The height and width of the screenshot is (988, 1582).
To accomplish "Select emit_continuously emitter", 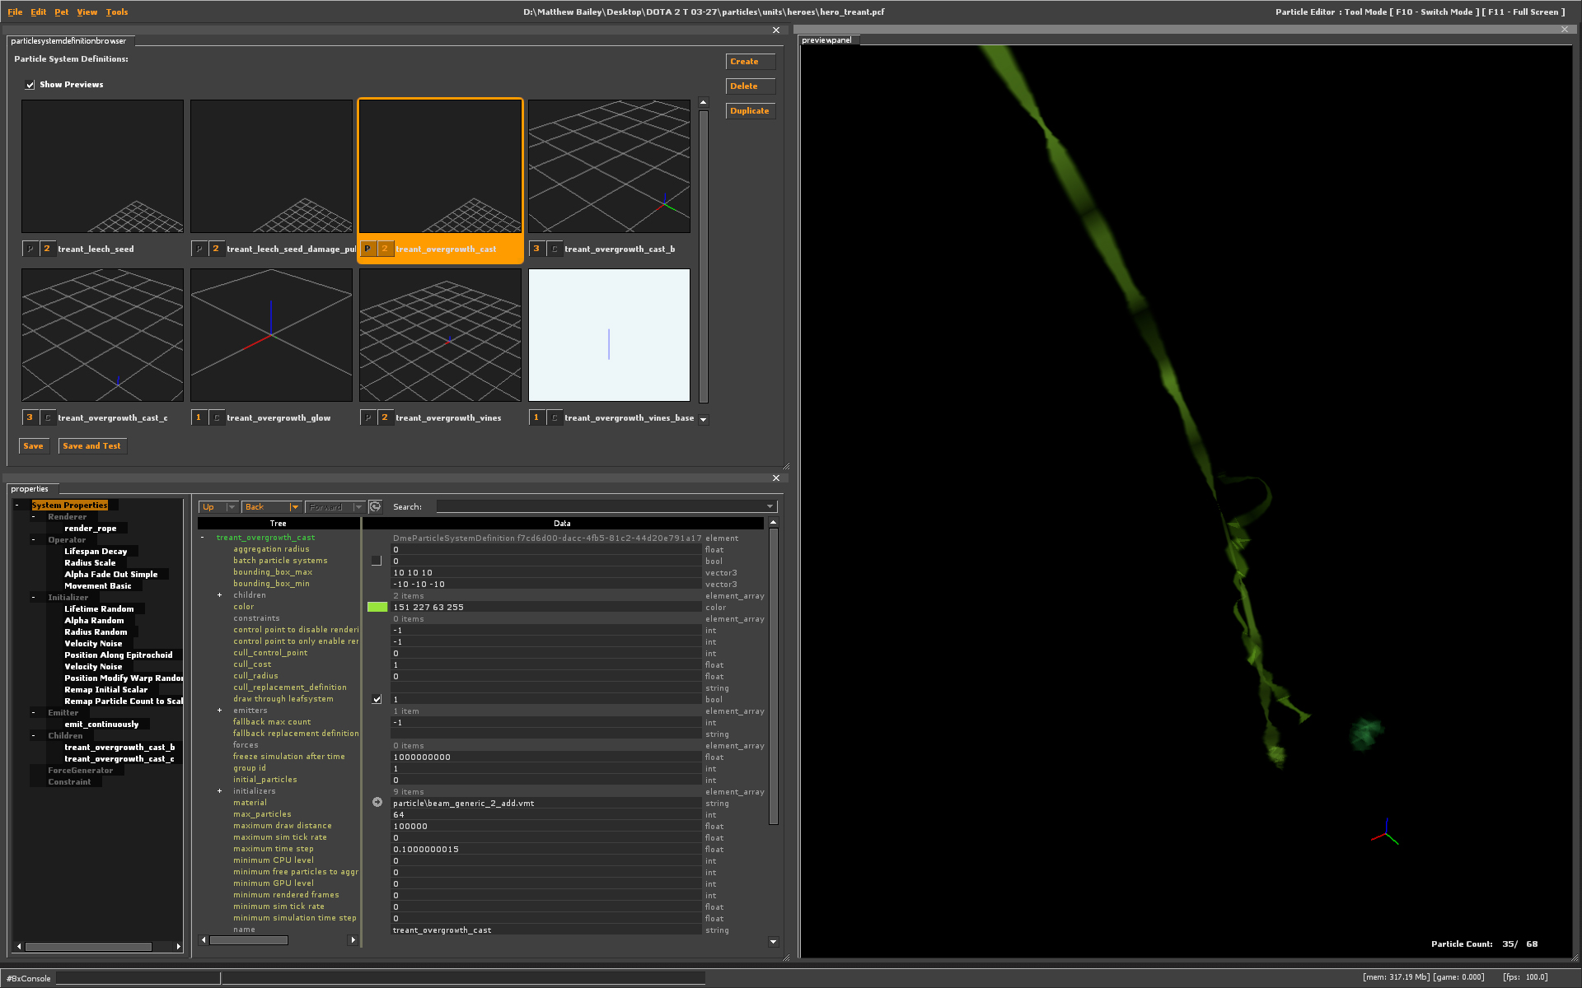I will pos(101,725).
